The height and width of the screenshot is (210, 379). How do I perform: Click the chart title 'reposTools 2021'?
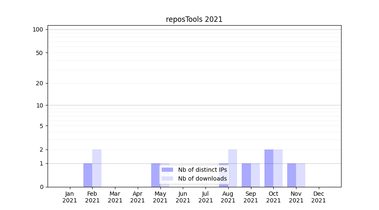[x=194, y=19]
